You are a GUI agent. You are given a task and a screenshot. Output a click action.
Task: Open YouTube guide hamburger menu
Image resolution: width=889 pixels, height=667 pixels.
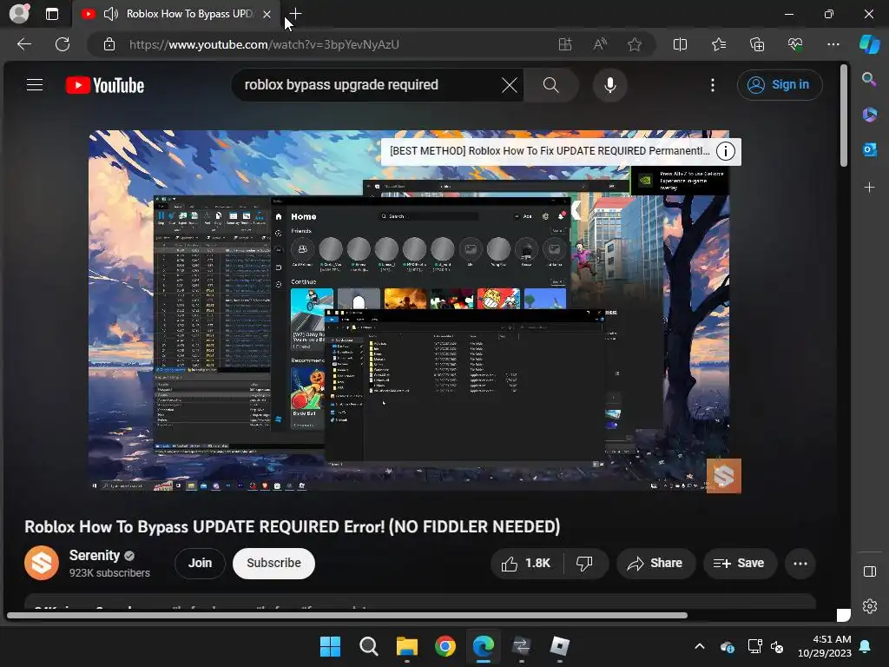tap(35, 85)
